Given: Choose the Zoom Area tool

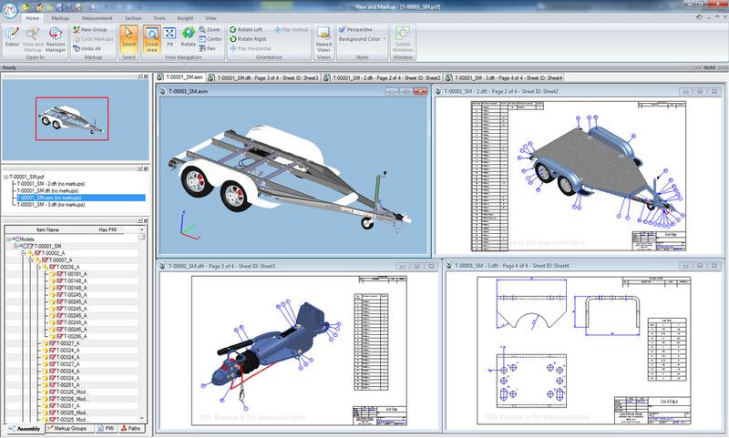Looking at the screenshot, I should 151,39.
